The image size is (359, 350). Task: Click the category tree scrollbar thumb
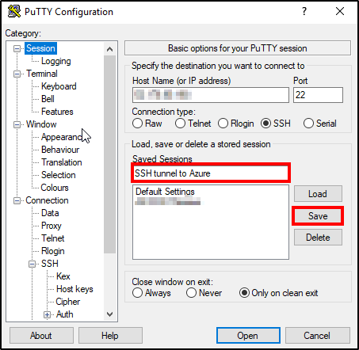(x=109, y=154)
